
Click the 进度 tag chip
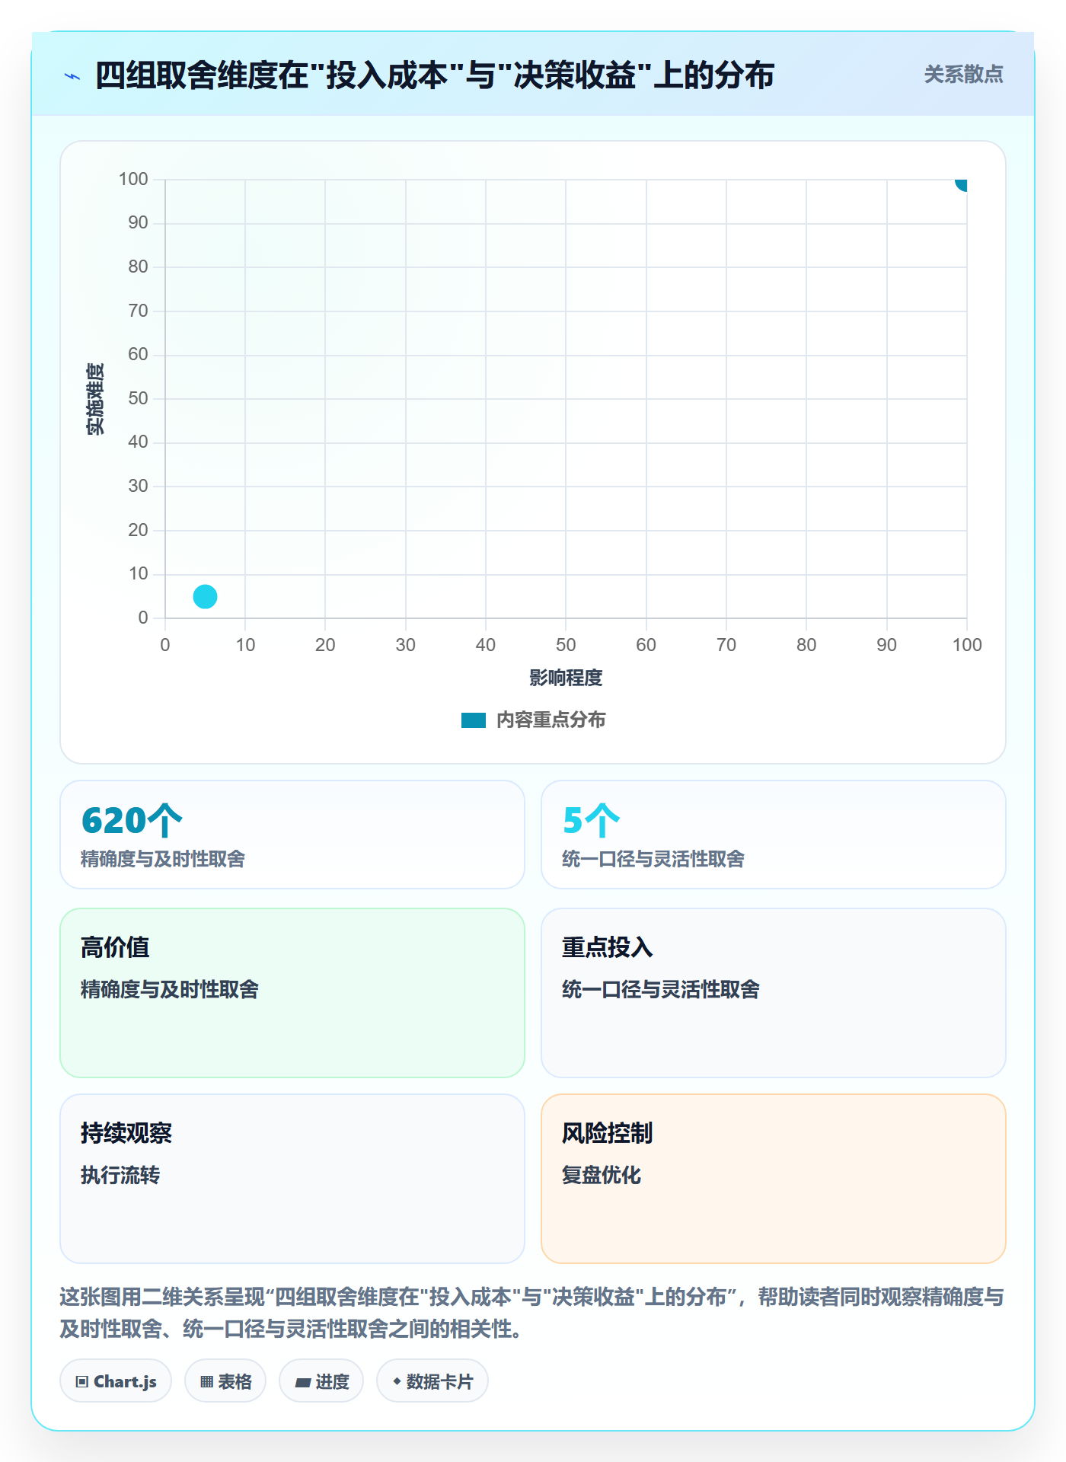click(321, 1381)
